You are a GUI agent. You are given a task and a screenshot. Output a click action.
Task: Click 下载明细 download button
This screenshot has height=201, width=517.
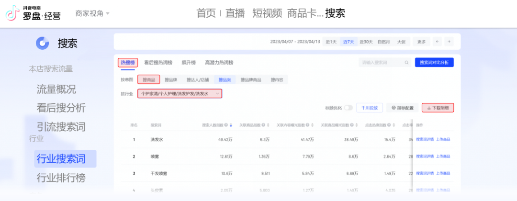(x=438, y=108)
